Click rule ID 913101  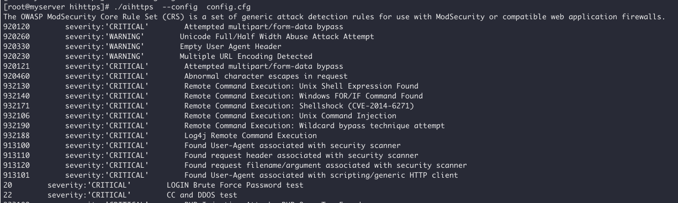(x=16, y=175)
